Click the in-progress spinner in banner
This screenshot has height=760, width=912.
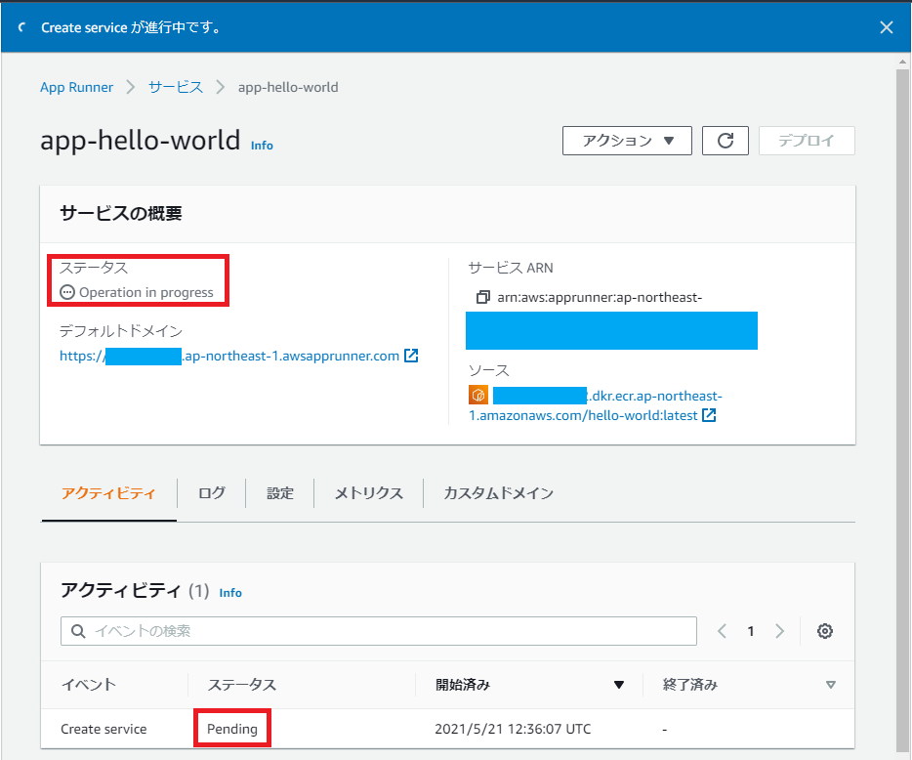coord(21,27)
